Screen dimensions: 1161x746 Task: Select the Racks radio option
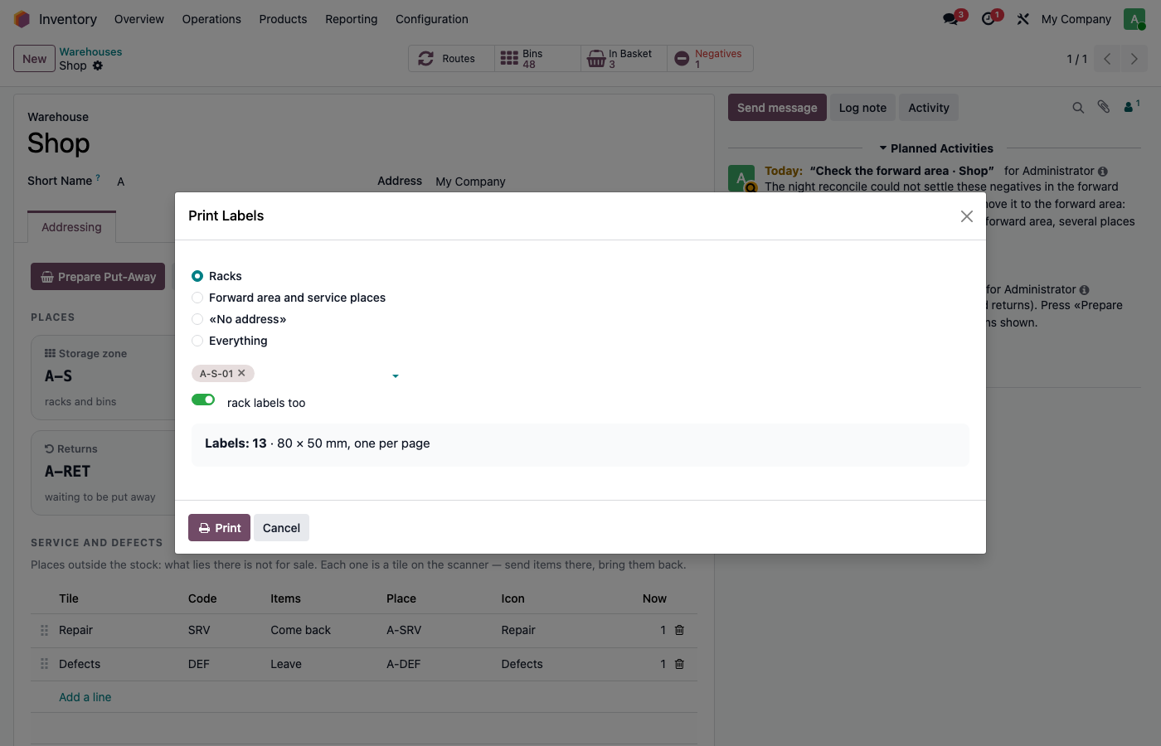coord(197,276)
